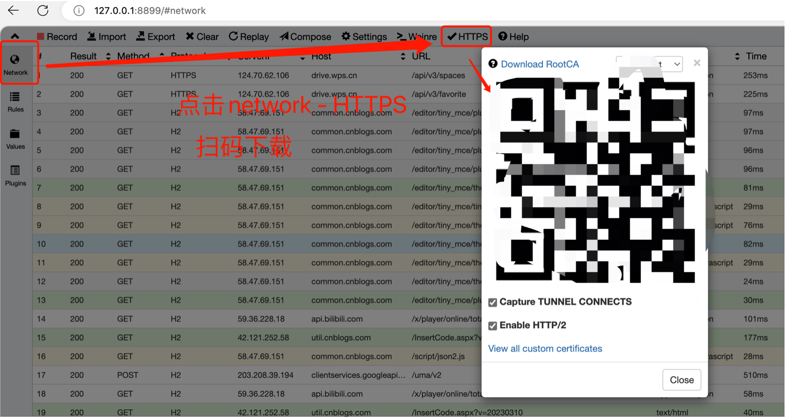Click /uma/v2 URL cell
791x420 pixels.
[426, 375]
